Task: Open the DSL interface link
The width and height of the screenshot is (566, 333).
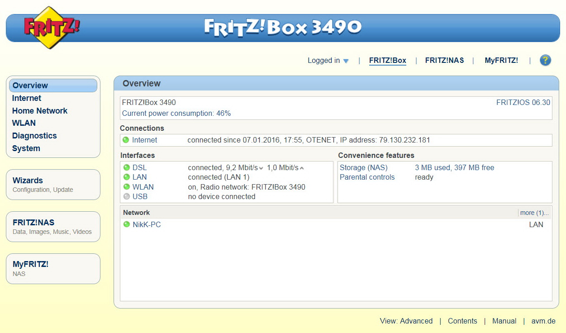Action: pos(140,167)
